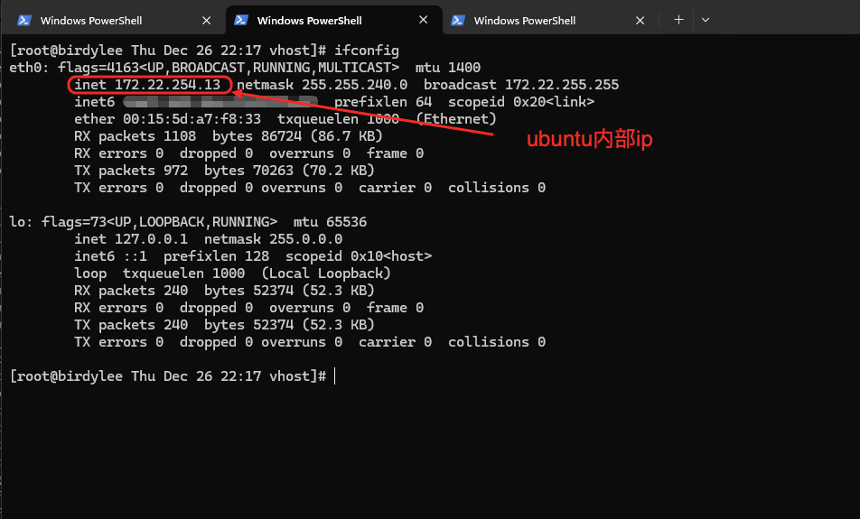Image resolution: width=860 pixels, height=519 pixels.
Task: Click the PowerShell icon on the active tab
Action: [x=241, y=20]
